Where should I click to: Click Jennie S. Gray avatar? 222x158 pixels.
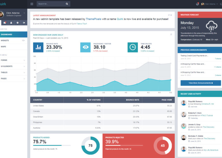[184, 126]
